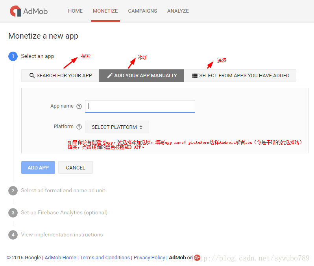Image resolution: width=314 pixels, height=266 pixels.
Task: Click step 3 circle icon
Action: [x=13, y=213]
